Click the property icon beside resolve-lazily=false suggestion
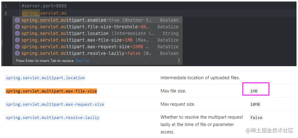Image resolution: width=298 pixels, height=138 pixels. pyautogui.click(x=17, y=53)
